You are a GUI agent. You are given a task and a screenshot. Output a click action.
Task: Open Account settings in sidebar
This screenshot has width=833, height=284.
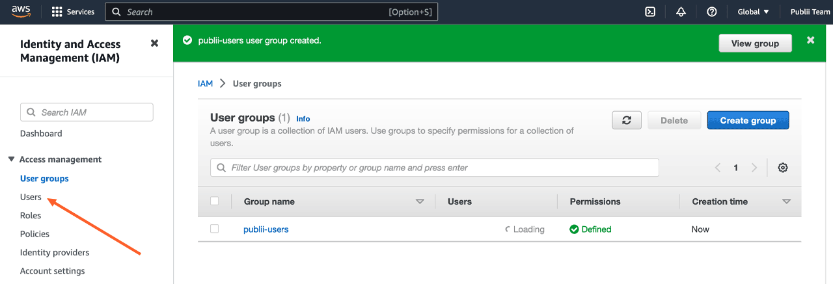(x=52, y=271)
